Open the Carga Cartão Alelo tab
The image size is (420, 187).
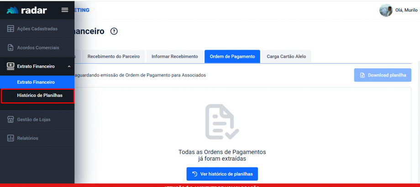[x=286, y=56]
